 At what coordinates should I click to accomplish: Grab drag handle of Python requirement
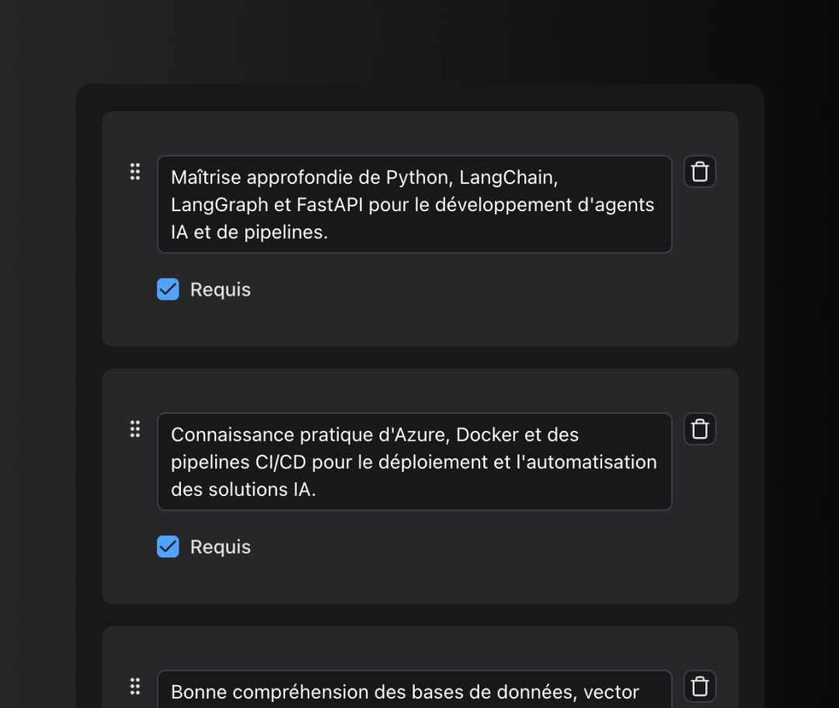[x=135, y=172]
